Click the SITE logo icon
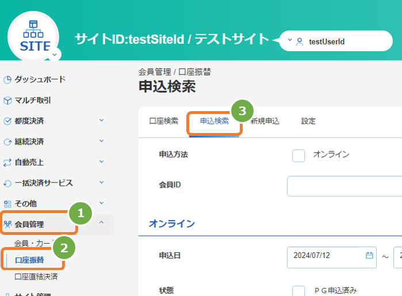Screen dimensions: 402x296 pos(33,36)
